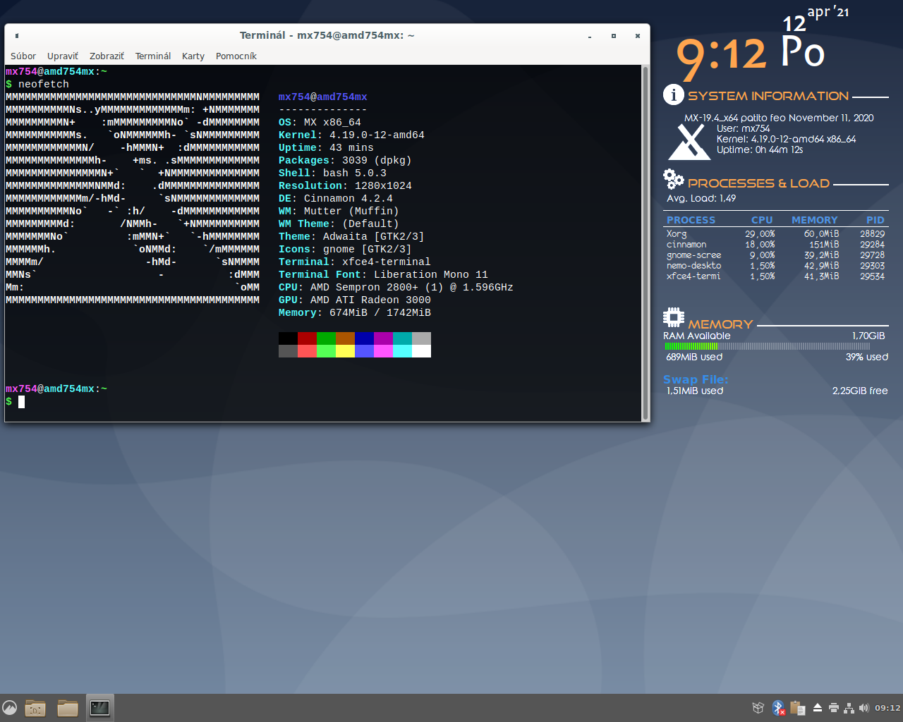Open the Terminál menu
The width and height of the screenshot is (903, 722).
[153, 56]
